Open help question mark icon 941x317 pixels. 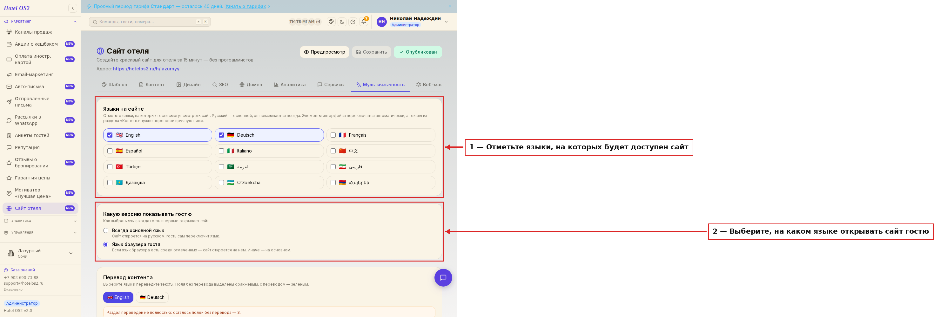point(353,22)
